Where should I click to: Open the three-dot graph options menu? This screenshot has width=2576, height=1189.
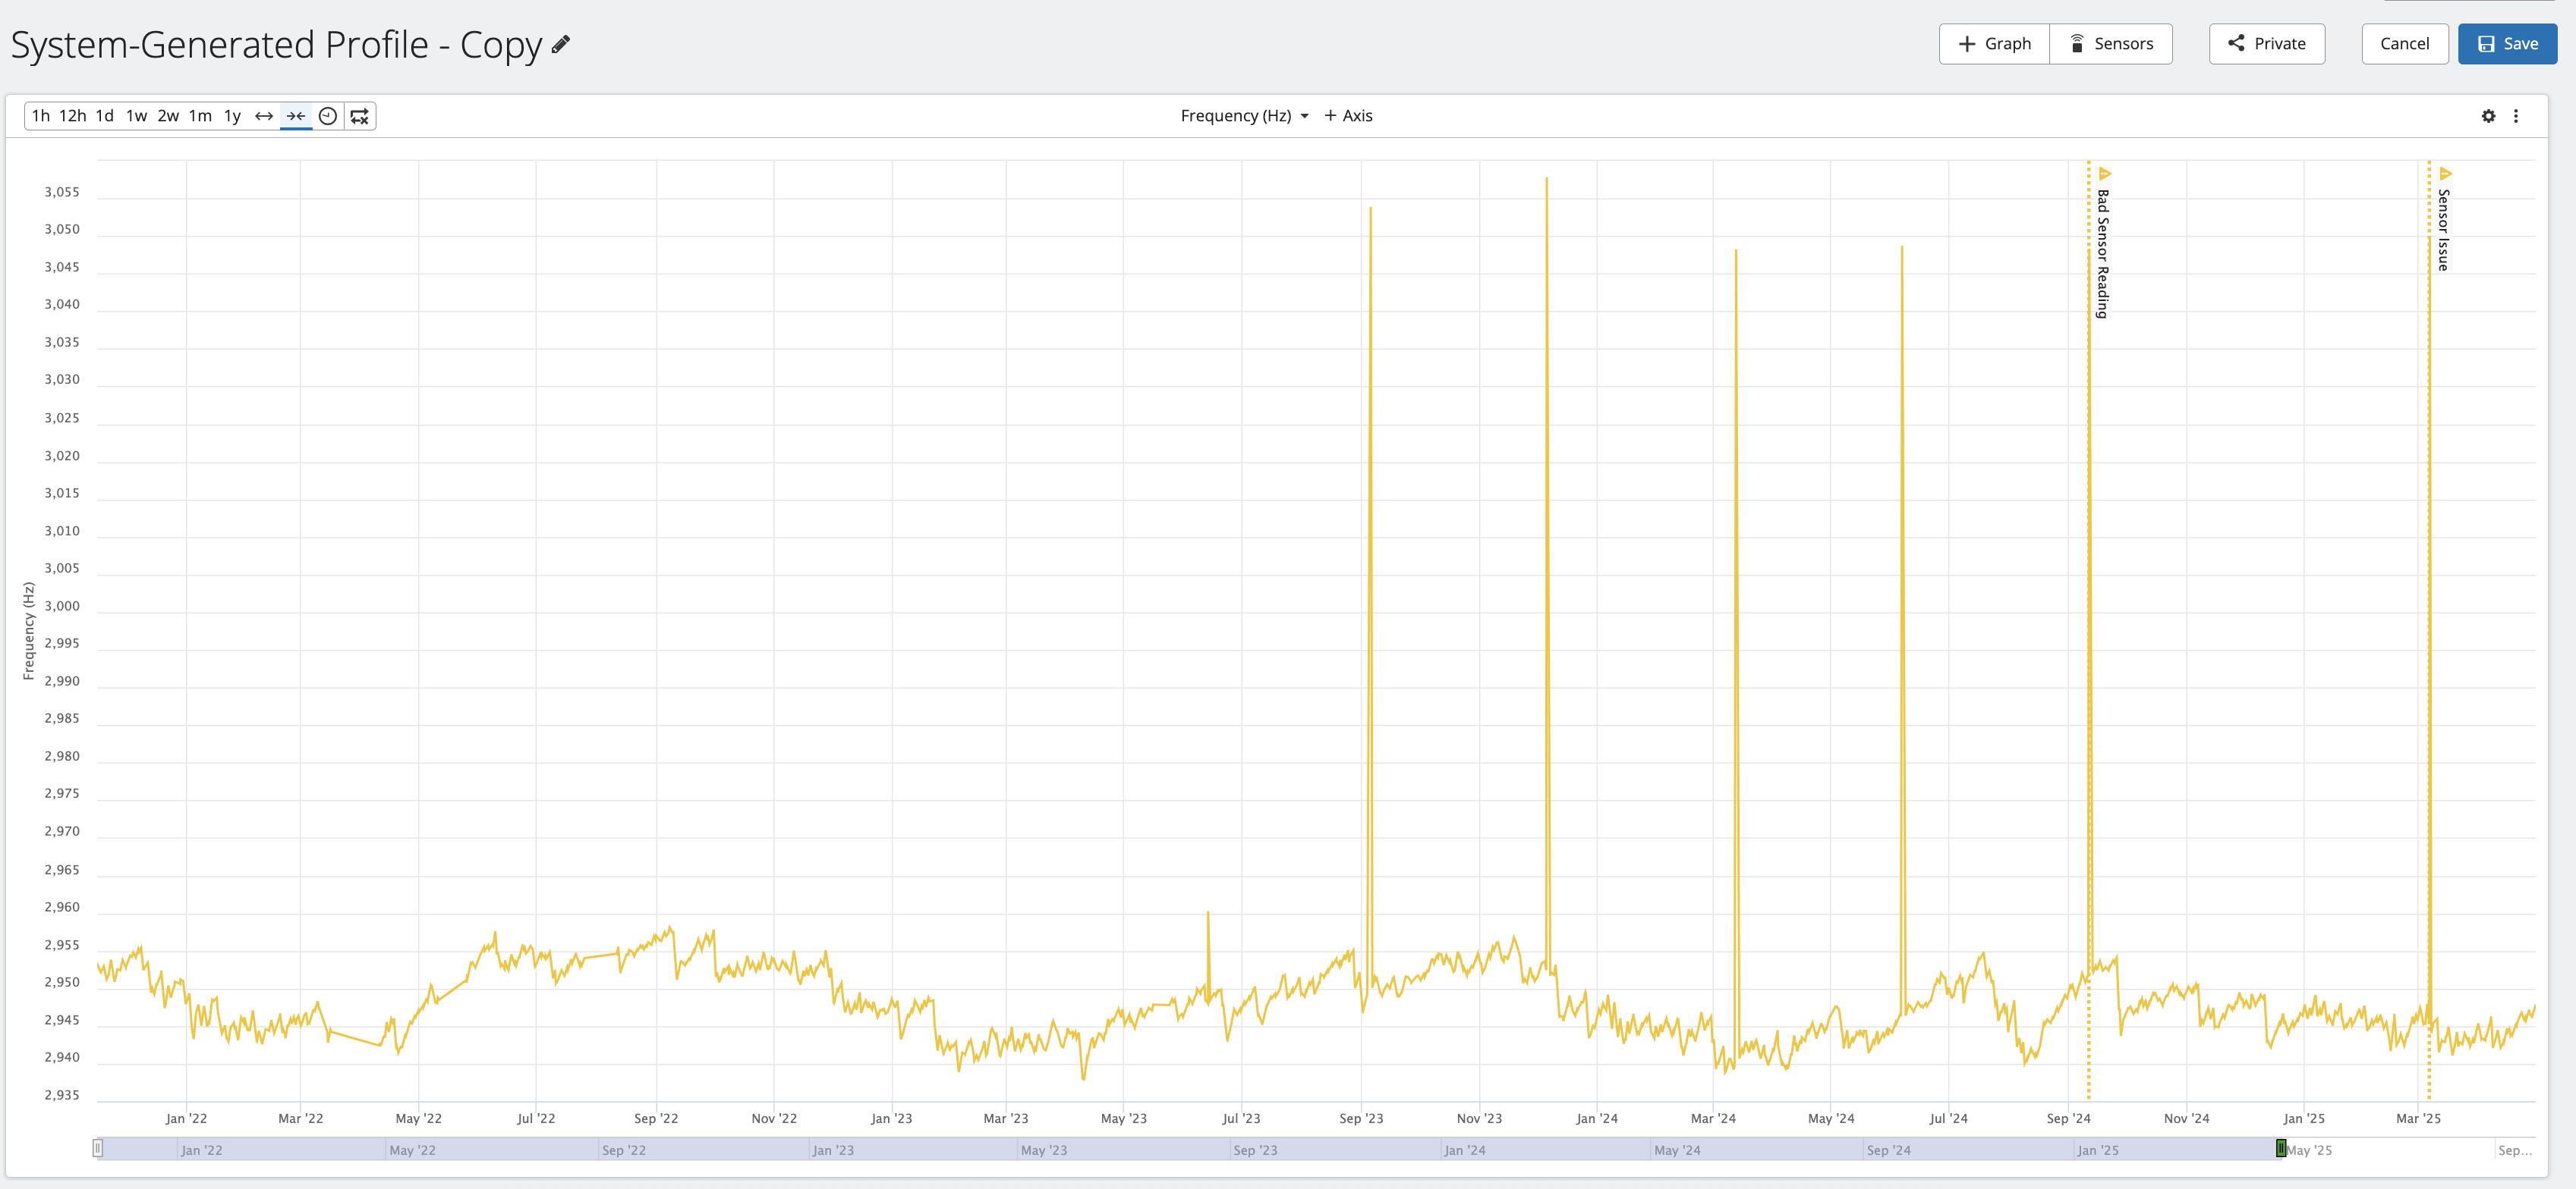2516,116
